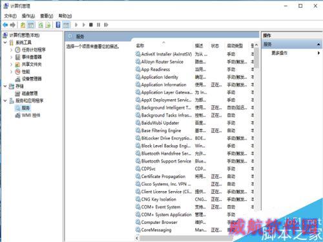Viewport: 323px width, 242px height.
Task: Collapse the 服务和应用程序 node
Action: 5,101
